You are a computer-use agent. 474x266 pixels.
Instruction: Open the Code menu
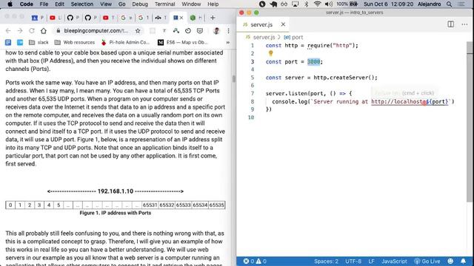click(27, 4)
